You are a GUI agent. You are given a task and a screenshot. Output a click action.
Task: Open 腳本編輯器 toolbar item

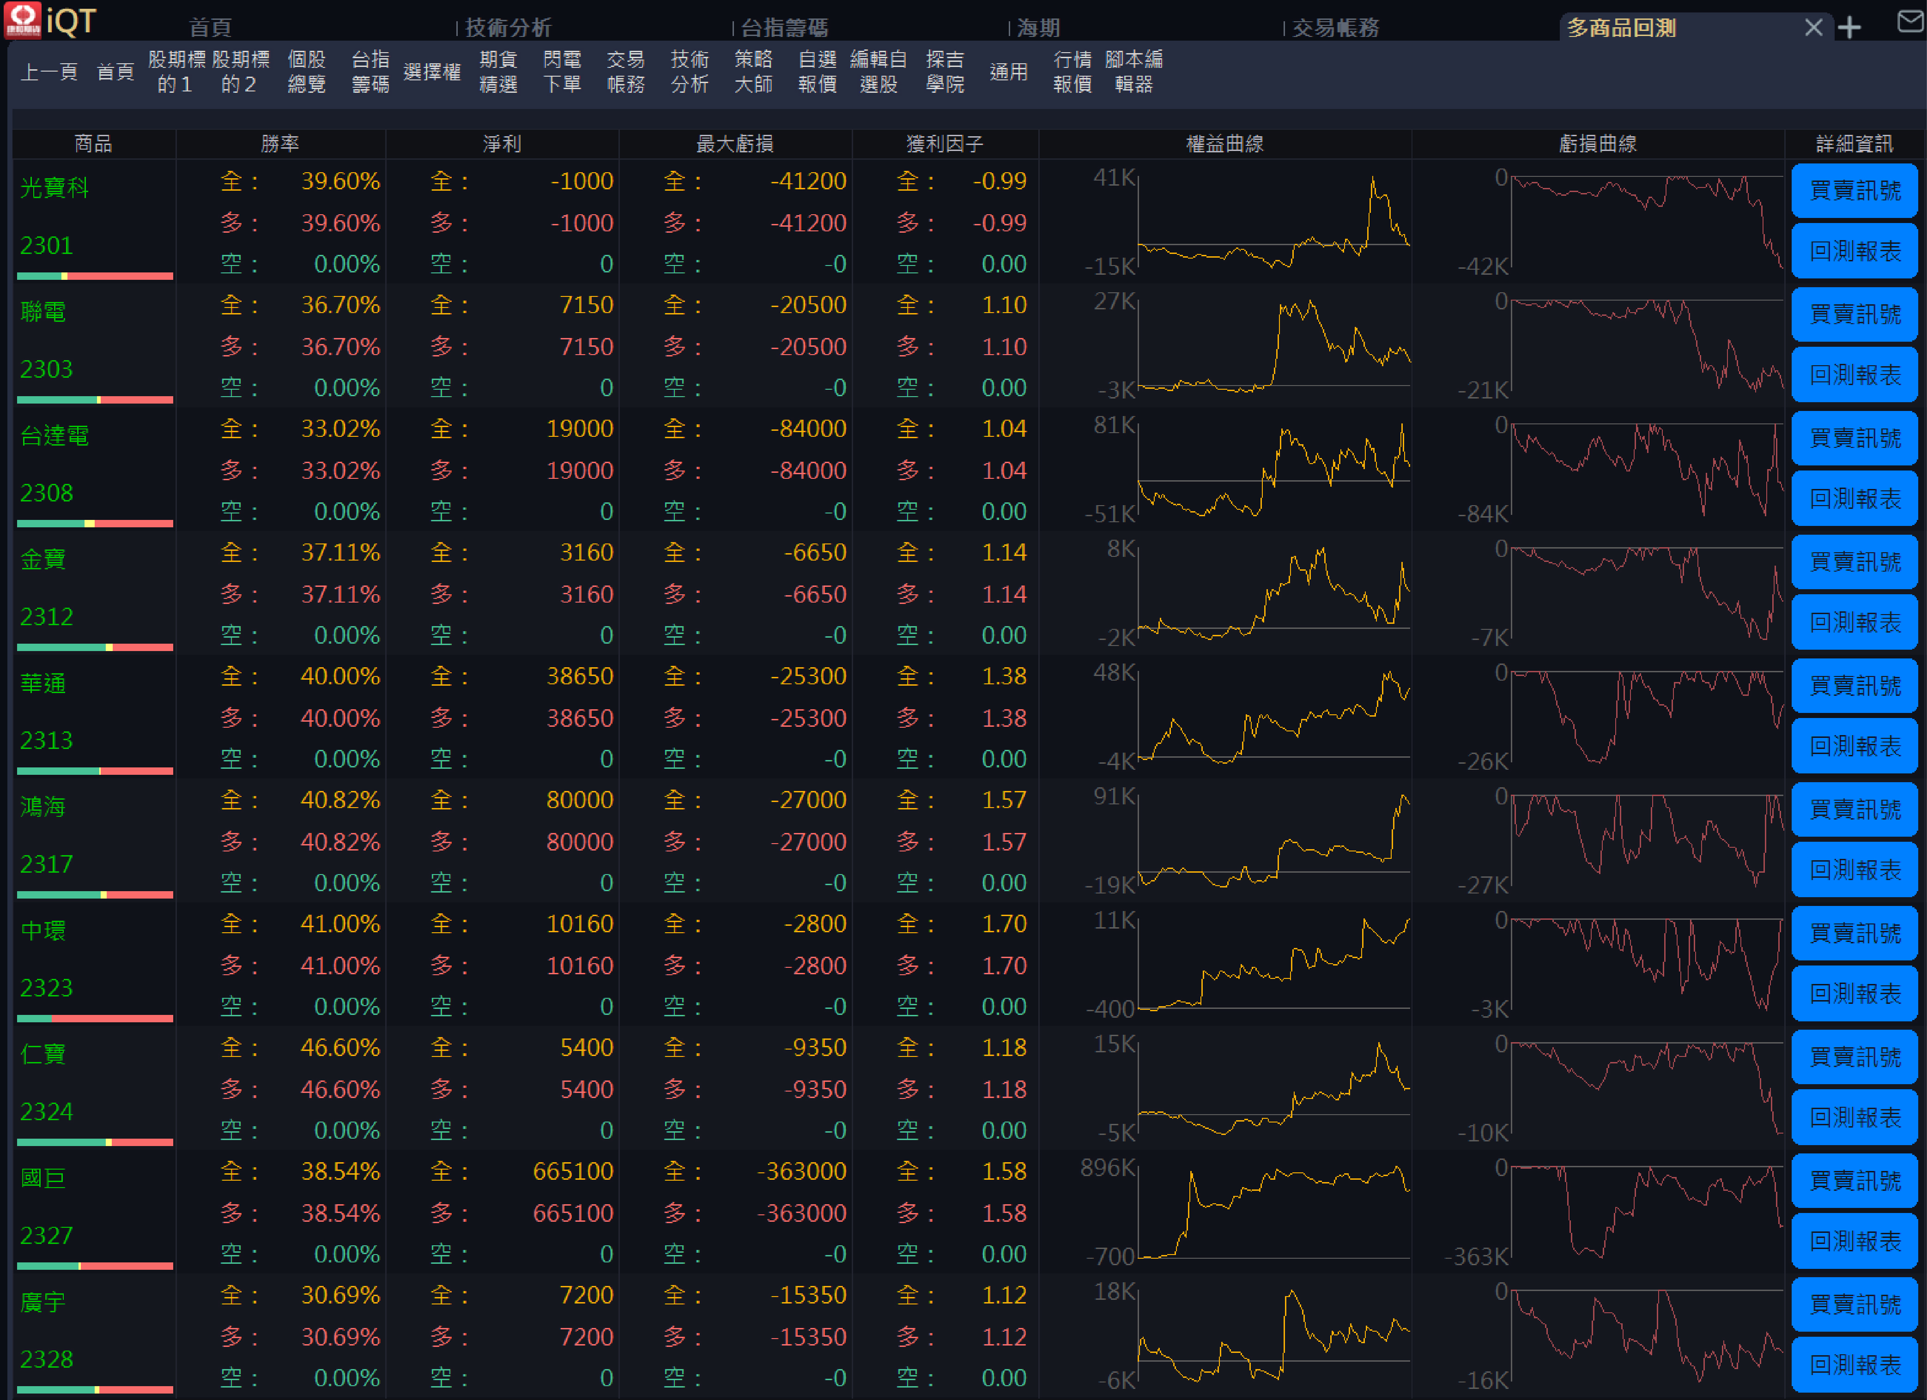click(x=1133, y=72)
